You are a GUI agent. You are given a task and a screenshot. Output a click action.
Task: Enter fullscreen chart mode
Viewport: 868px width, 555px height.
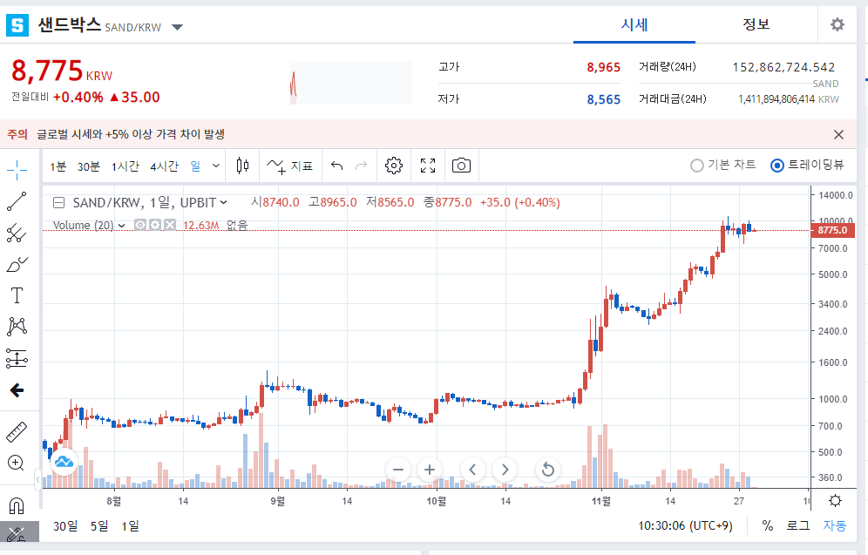click(428, 166)
